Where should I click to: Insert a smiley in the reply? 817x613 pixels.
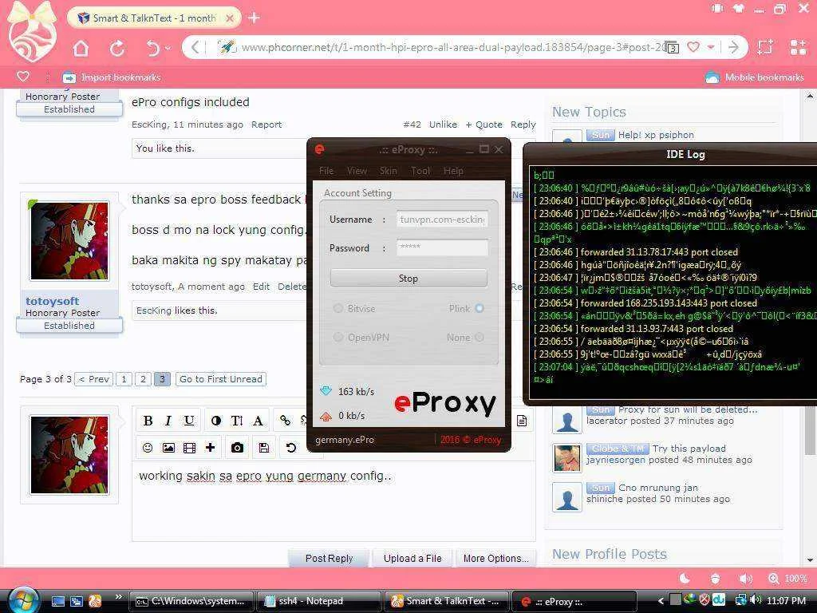coord(148,448)
